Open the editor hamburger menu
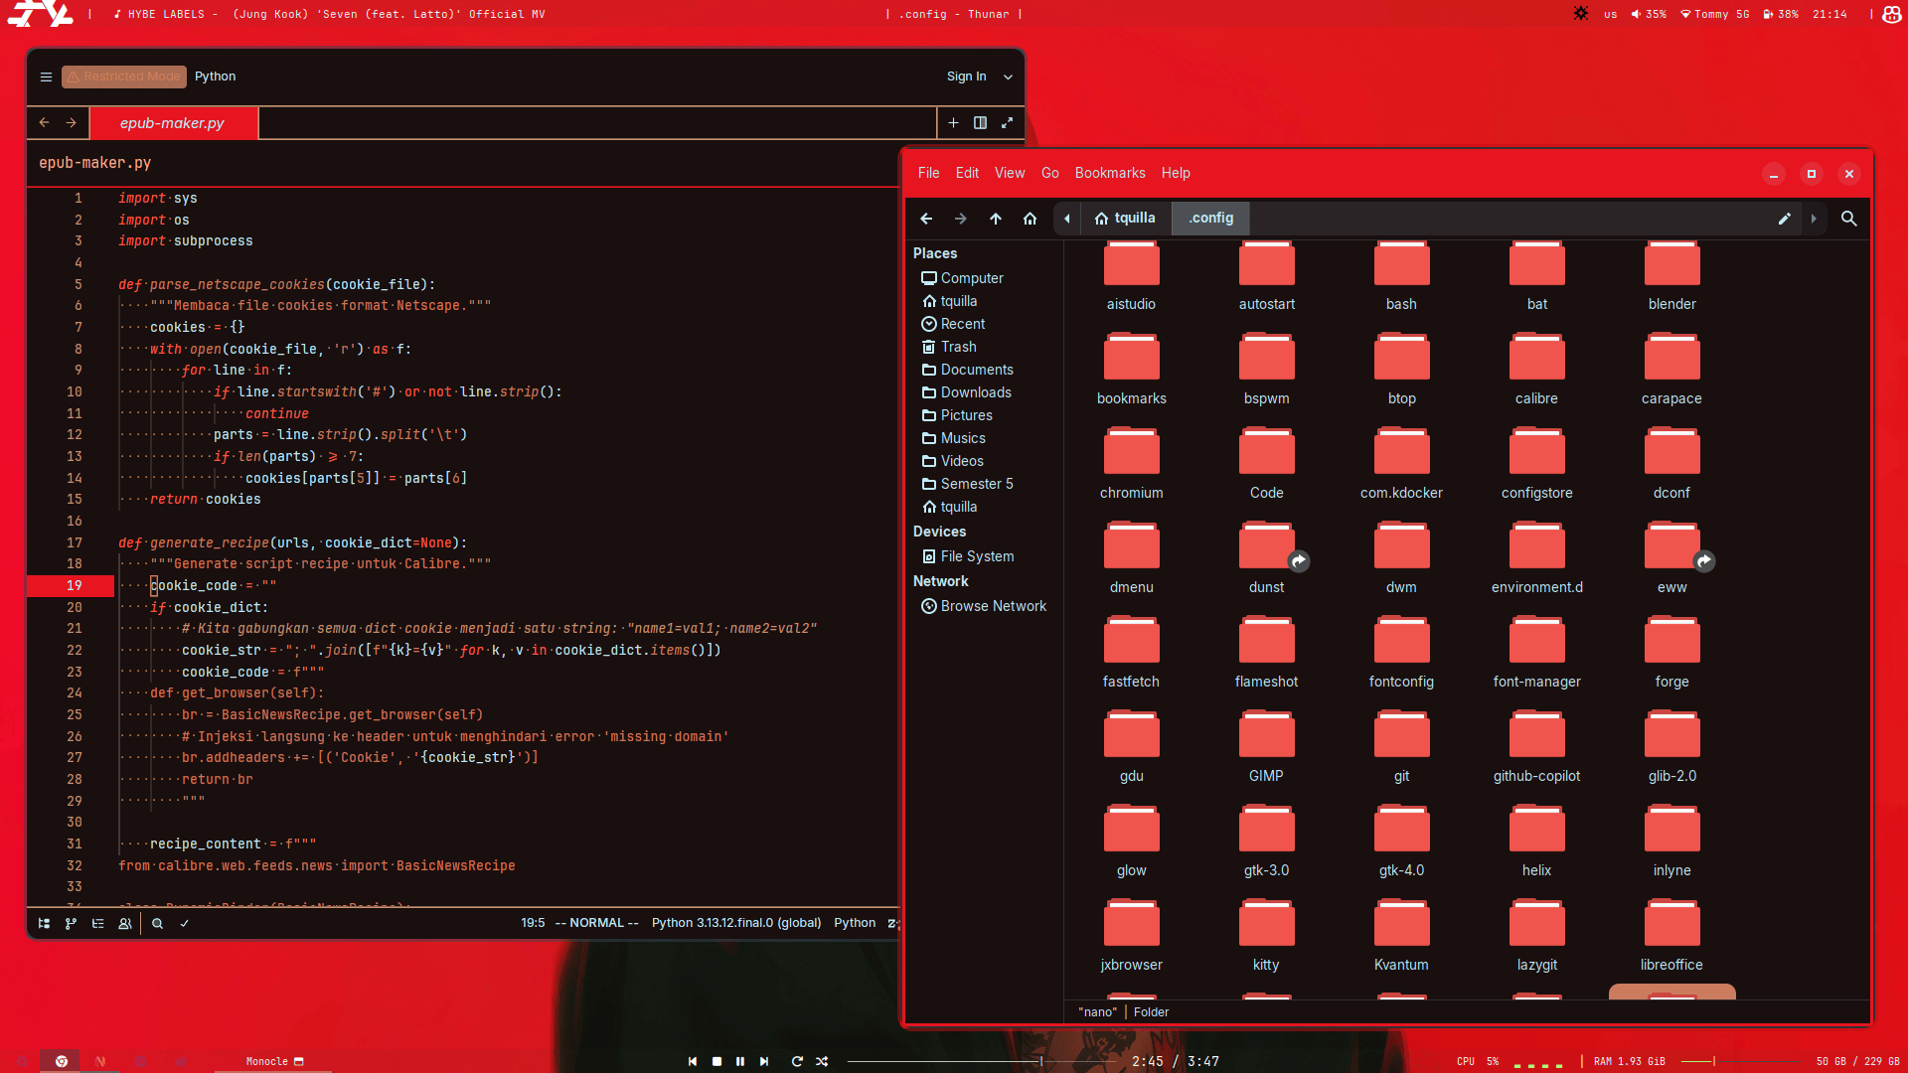This screenshot has width=1908, height=1073. click(46, 77)
